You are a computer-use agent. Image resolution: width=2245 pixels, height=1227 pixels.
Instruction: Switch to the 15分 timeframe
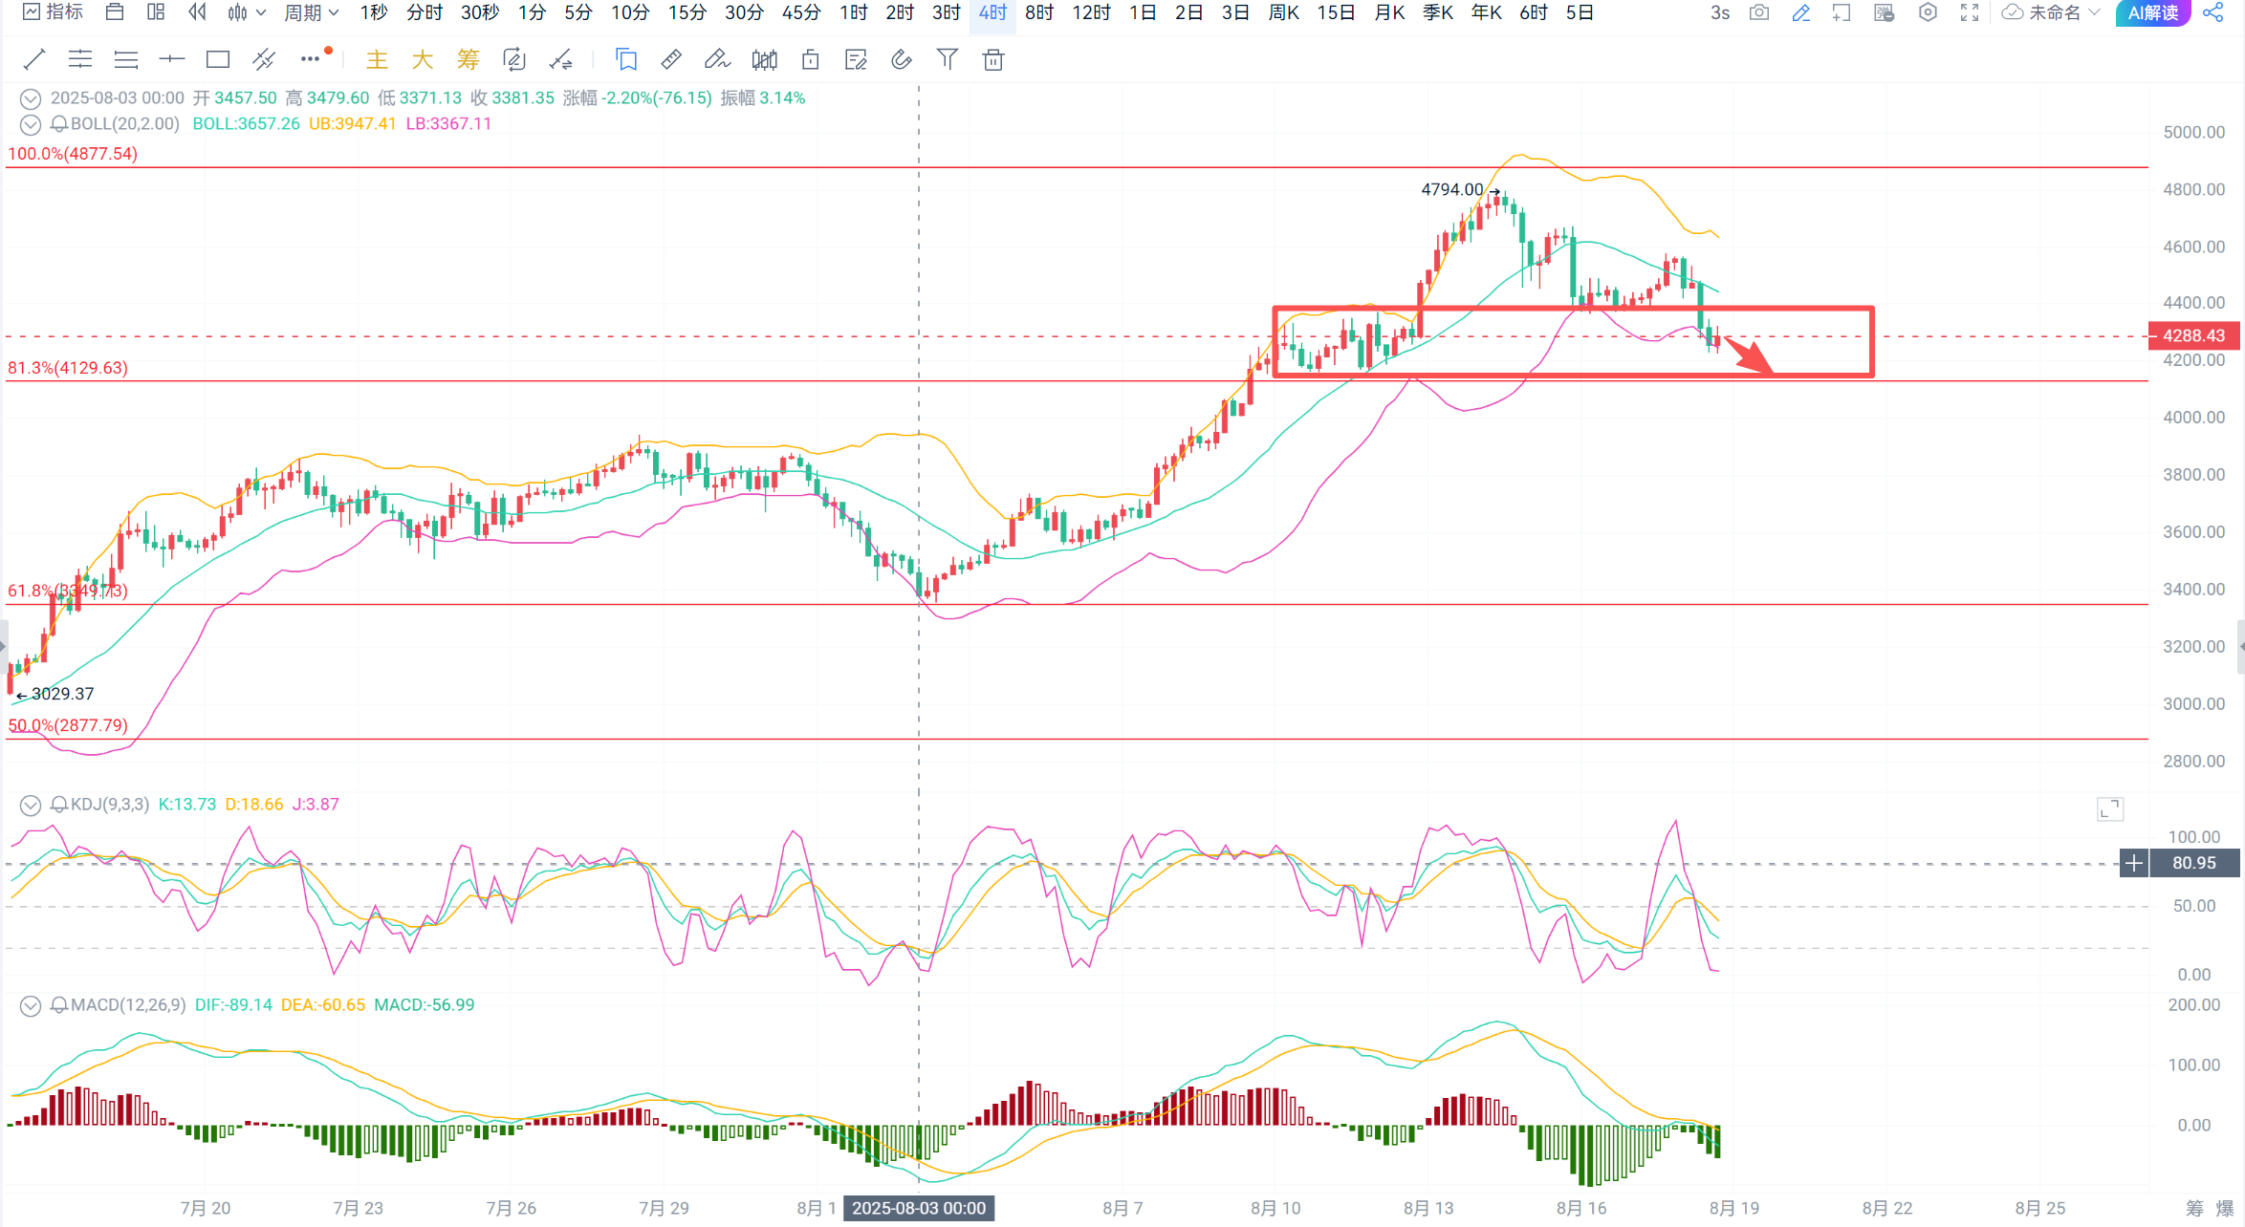coord(687,12)
